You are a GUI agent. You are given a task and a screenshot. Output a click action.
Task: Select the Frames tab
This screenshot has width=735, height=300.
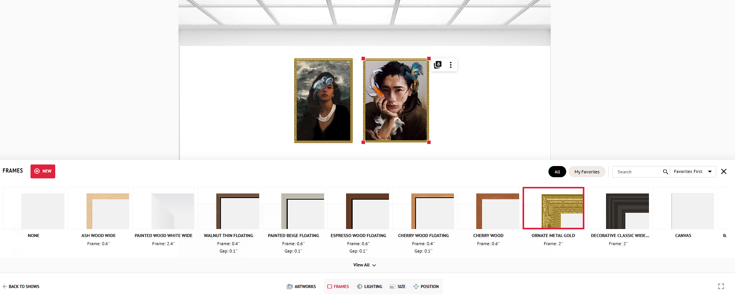(338, 286)
